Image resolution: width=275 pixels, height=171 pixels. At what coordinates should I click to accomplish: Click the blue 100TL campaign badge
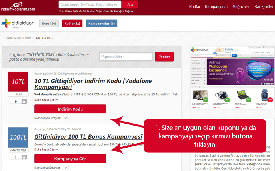pos(18,137)
